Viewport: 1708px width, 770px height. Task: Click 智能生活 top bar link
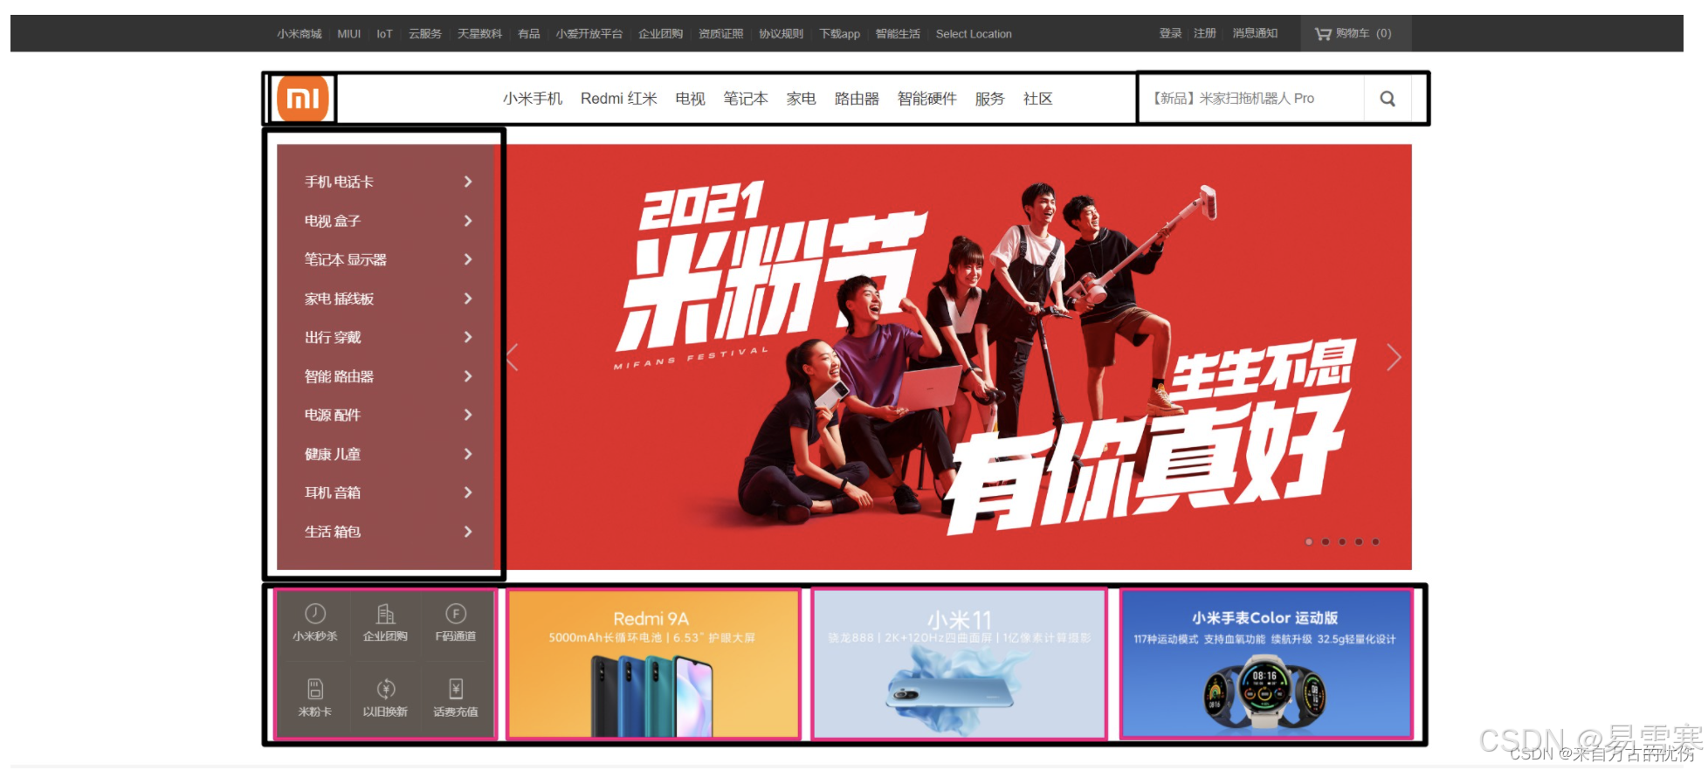898,34
